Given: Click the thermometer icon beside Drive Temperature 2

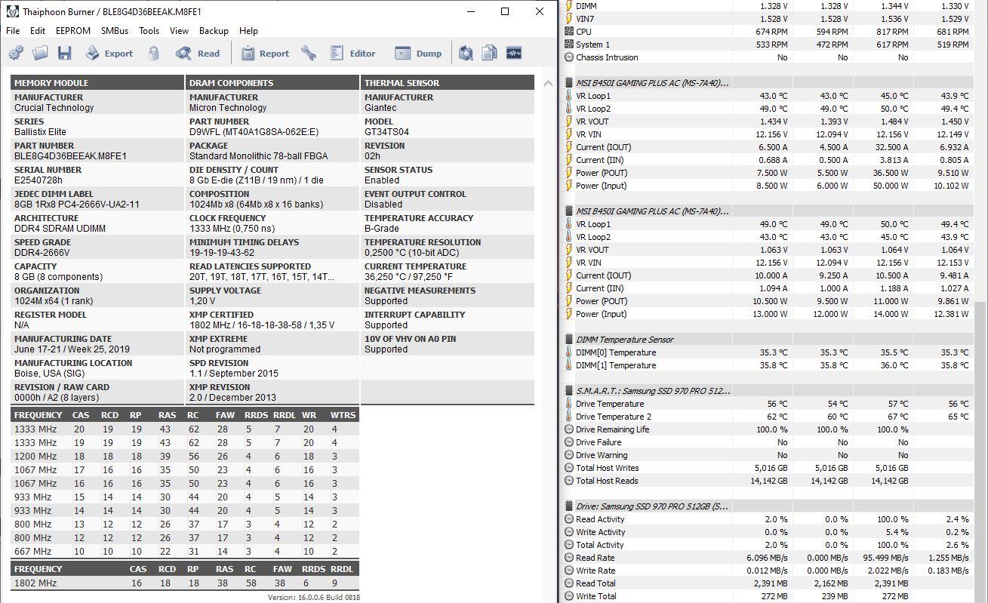Looking at the screenshot, I should click(x=569, y=417).
